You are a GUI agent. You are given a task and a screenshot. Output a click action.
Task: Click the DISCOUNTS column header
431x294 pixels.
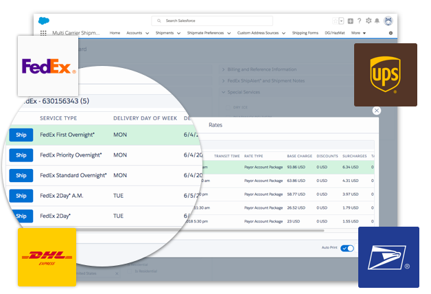click(327, 156)
